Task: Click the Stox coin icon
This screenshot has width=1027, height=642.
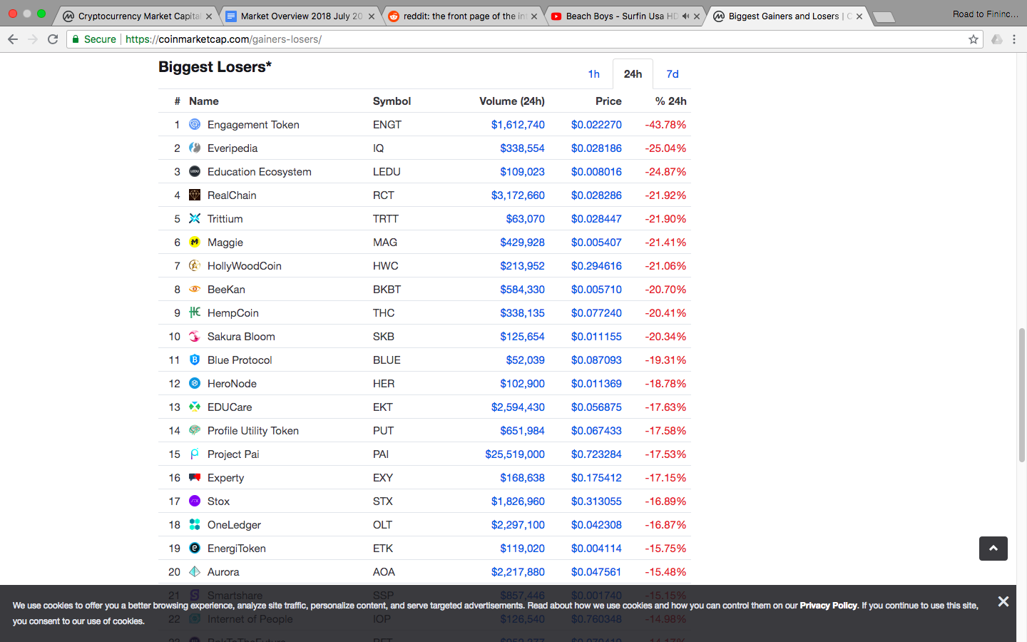Action: [x=195, y=501]
